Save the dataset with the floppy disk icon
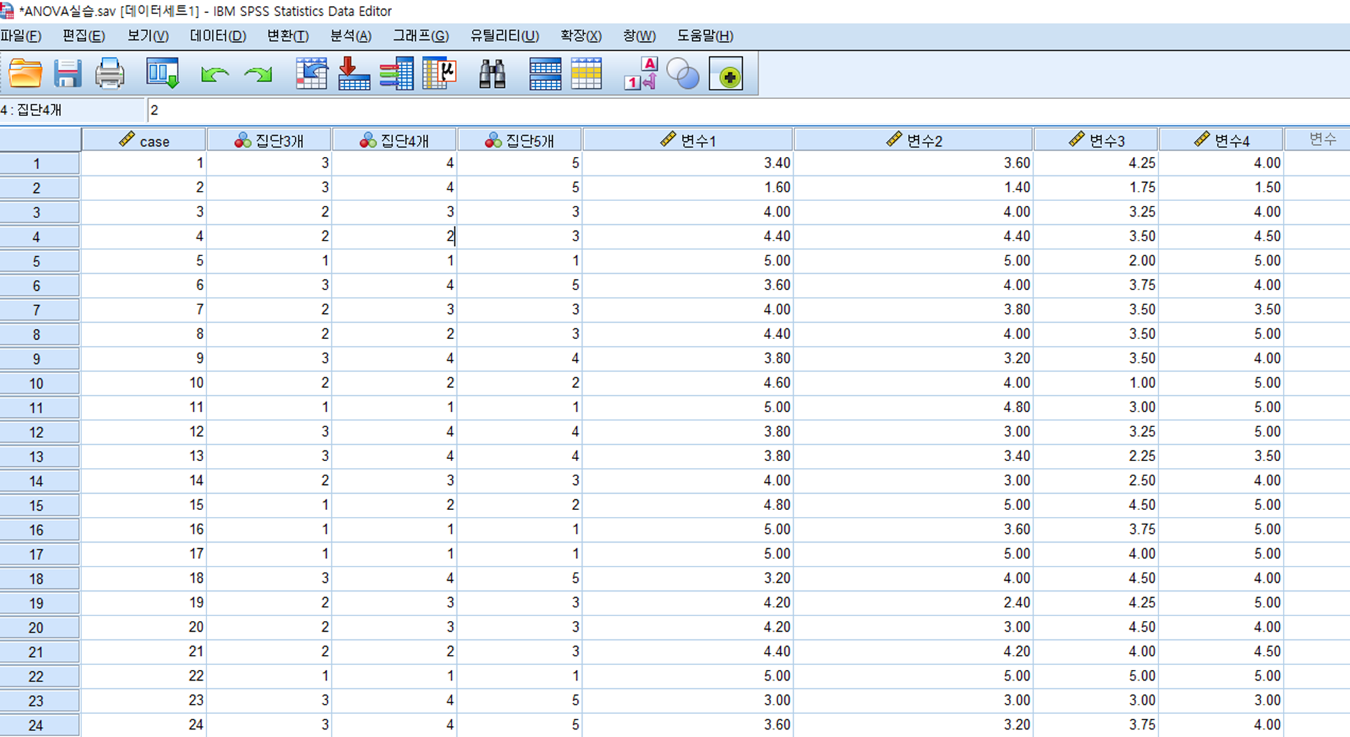 click(67, 73)
